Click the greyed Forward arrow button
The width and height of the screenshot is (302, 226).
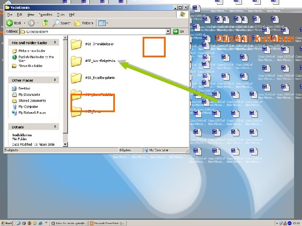(x=31, y=23)
